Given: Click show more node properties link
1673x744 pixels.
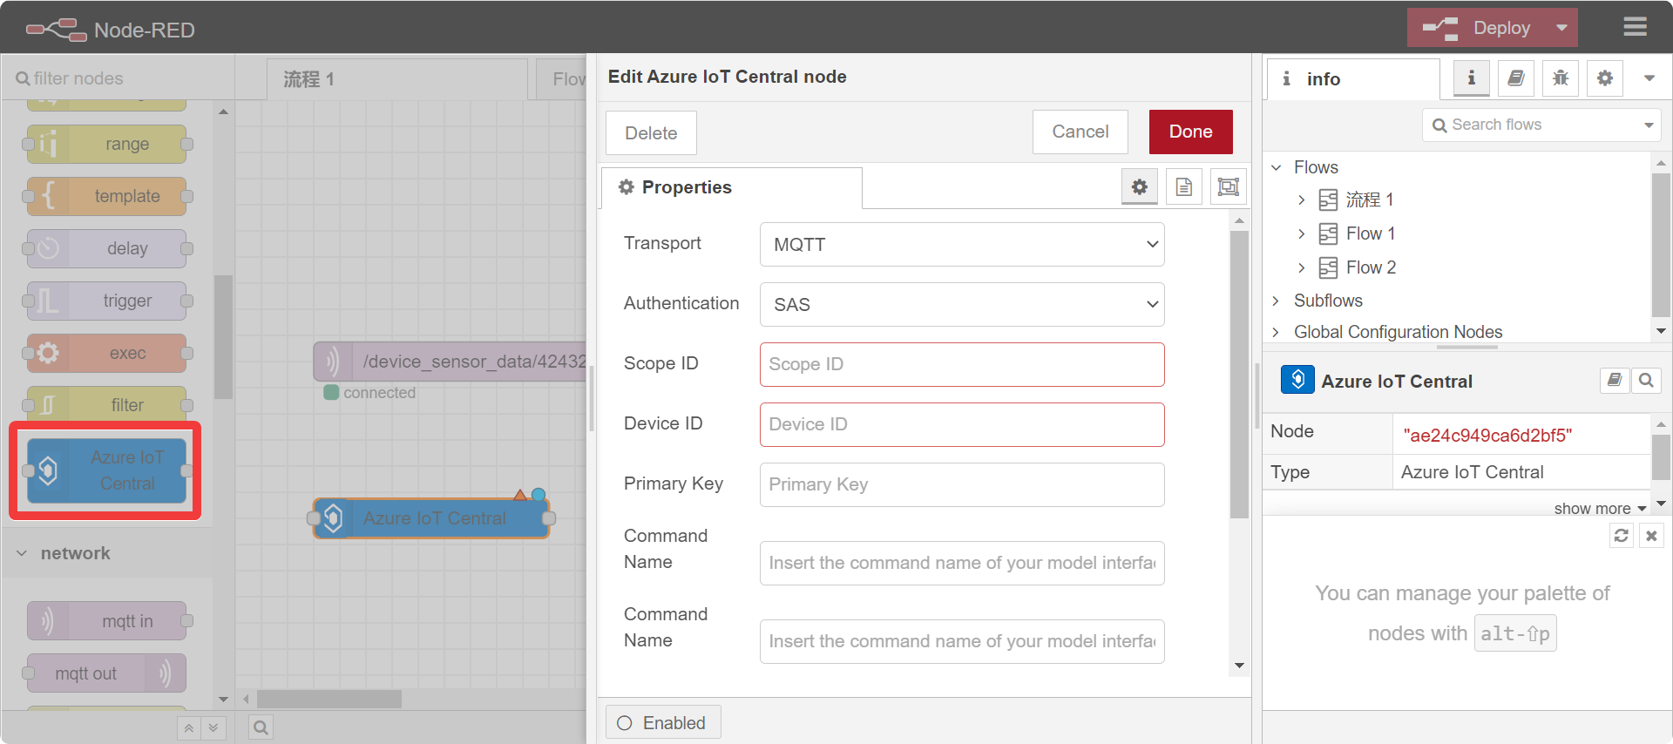Looking at the screenshot, I should (1600, 508).
